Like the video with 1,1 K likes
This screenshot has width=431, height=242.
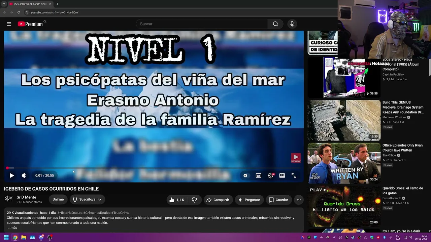(x=177, y=200)
